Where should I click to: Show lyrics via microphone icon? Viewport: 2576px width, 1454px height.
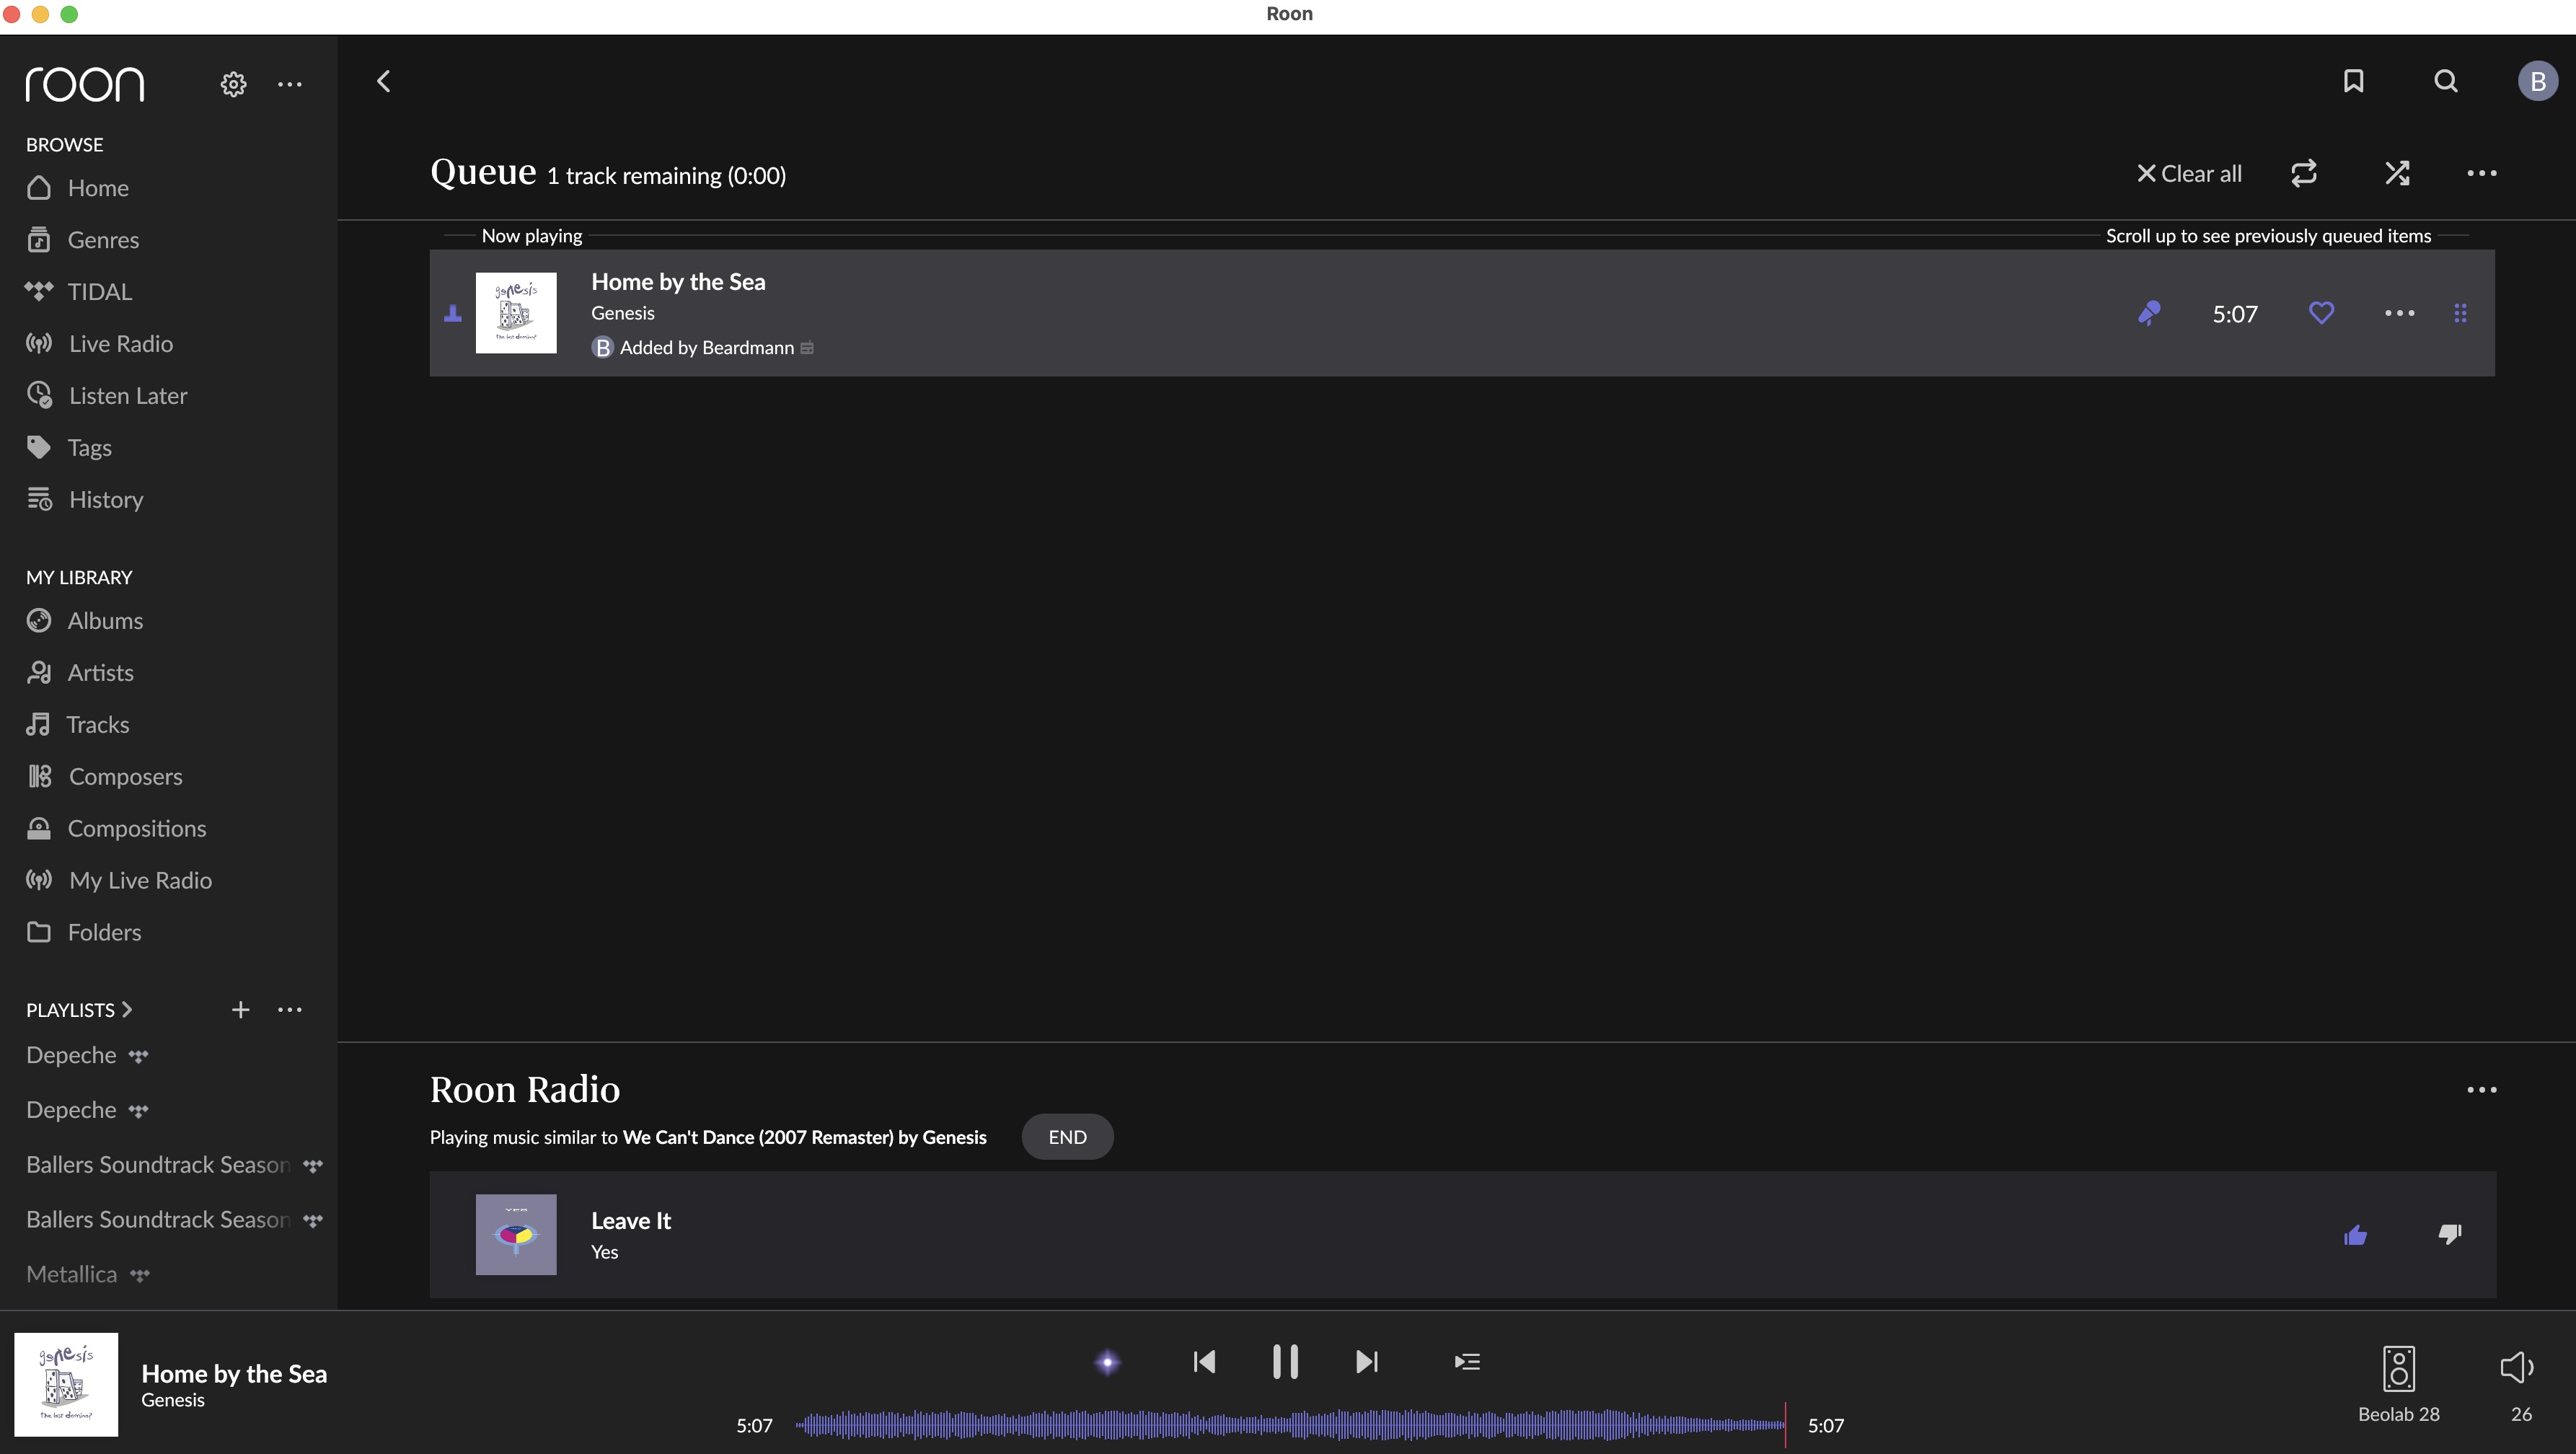pos(2148,314)
